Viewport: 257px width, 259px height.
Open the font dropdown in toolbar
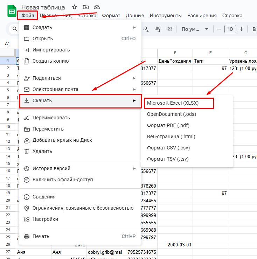pyautogui.click(x=195, y=29)
